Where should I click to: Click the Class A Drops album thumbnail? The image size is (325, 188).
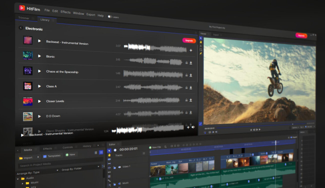pyautogui.click(x=28, y=86)
